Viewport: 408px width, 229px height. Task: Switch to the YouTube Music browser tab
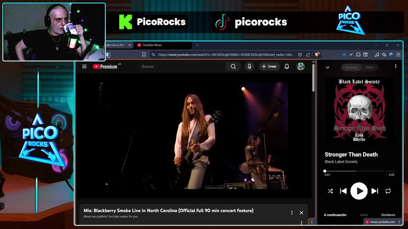tap(163, 45)
